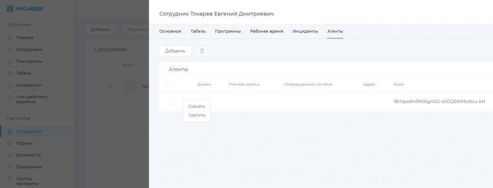
Task: Select Сотрудники under Настройка
Action: 29,132
